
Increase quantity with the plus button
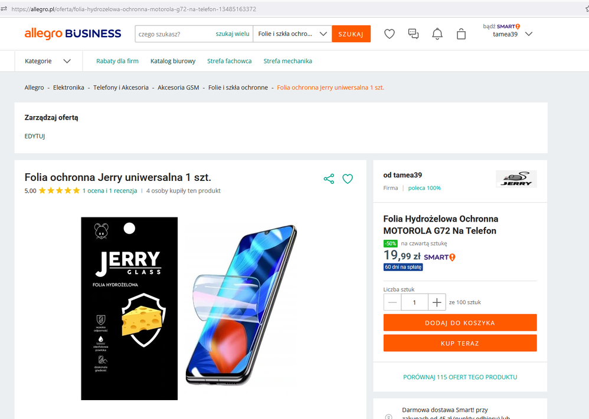point(437,302)
